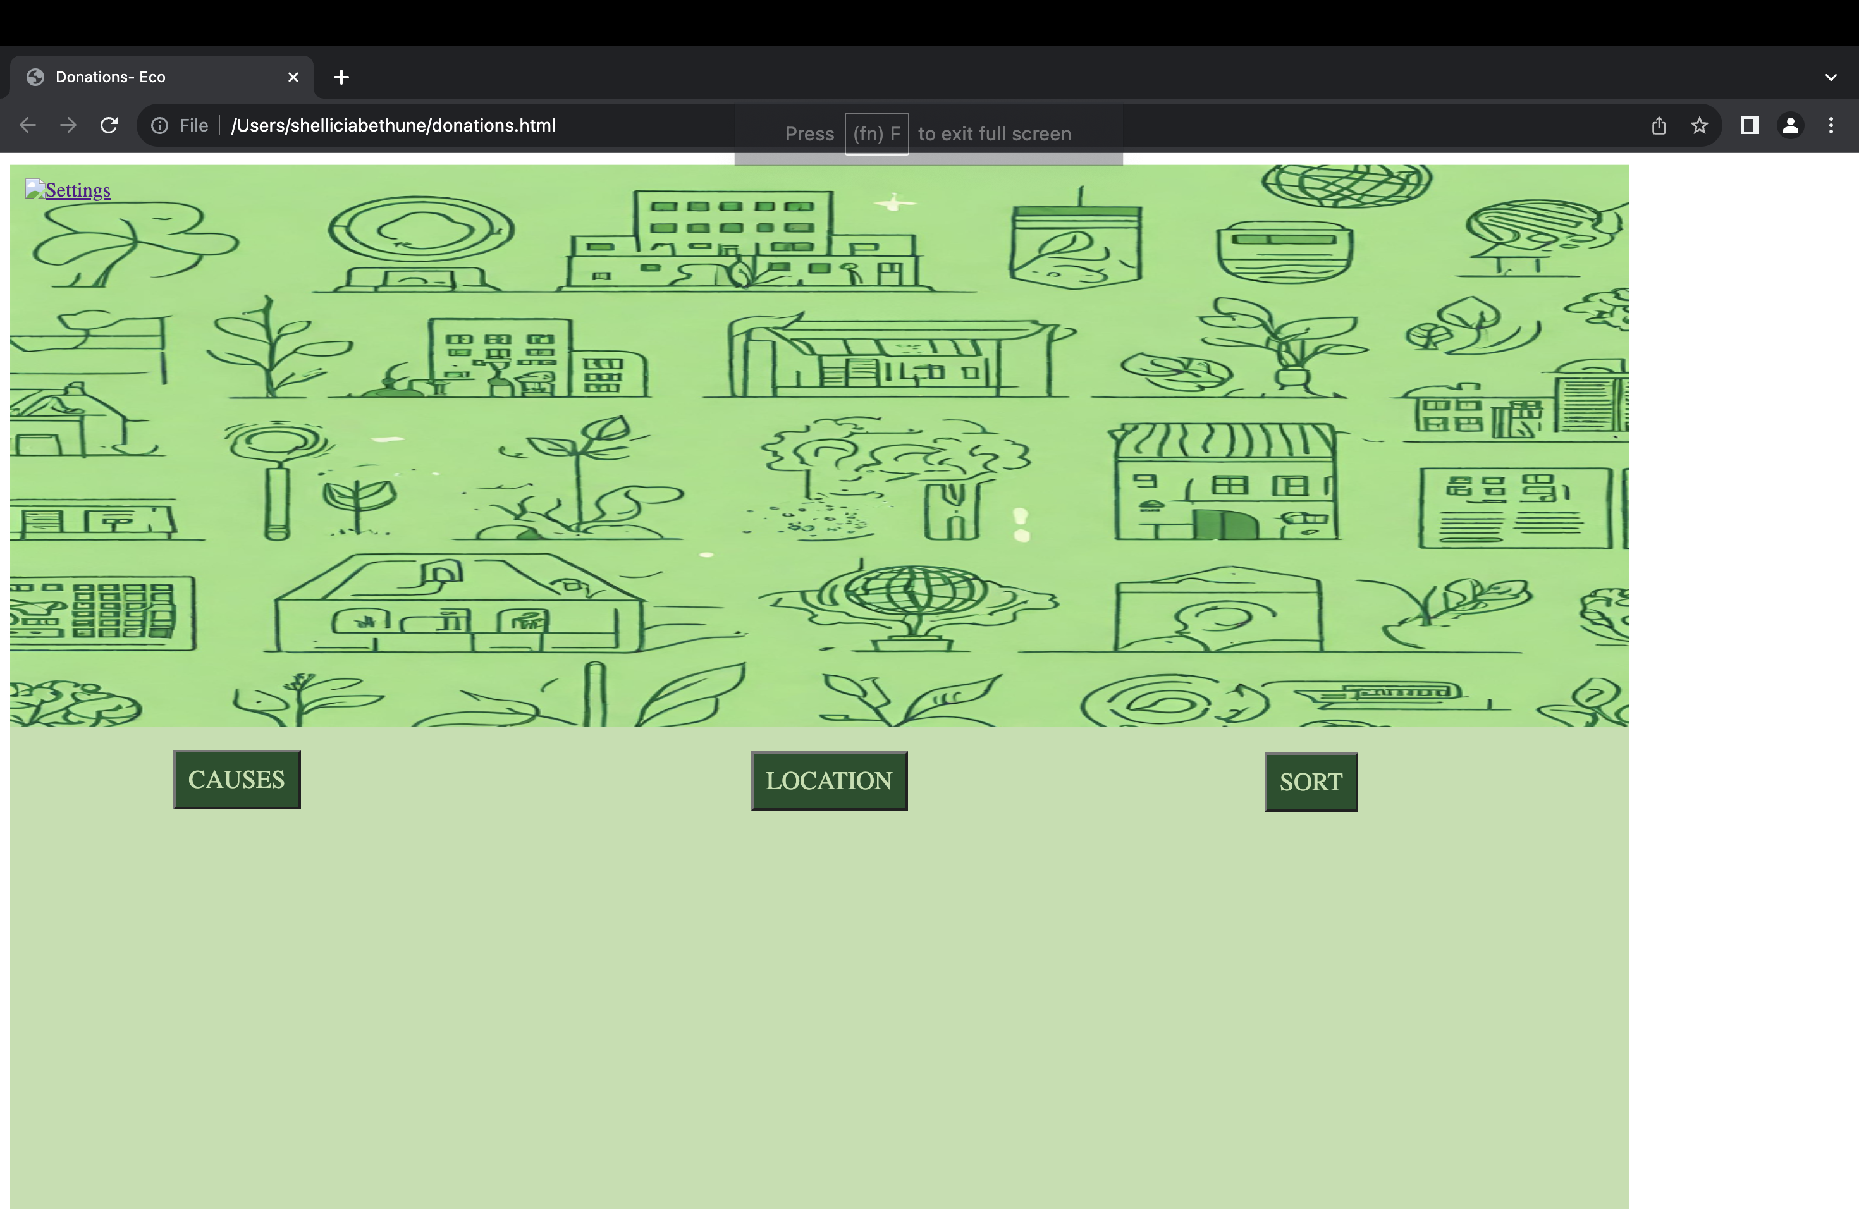
Task: Click the Settings link
Action: pos(78,190)
